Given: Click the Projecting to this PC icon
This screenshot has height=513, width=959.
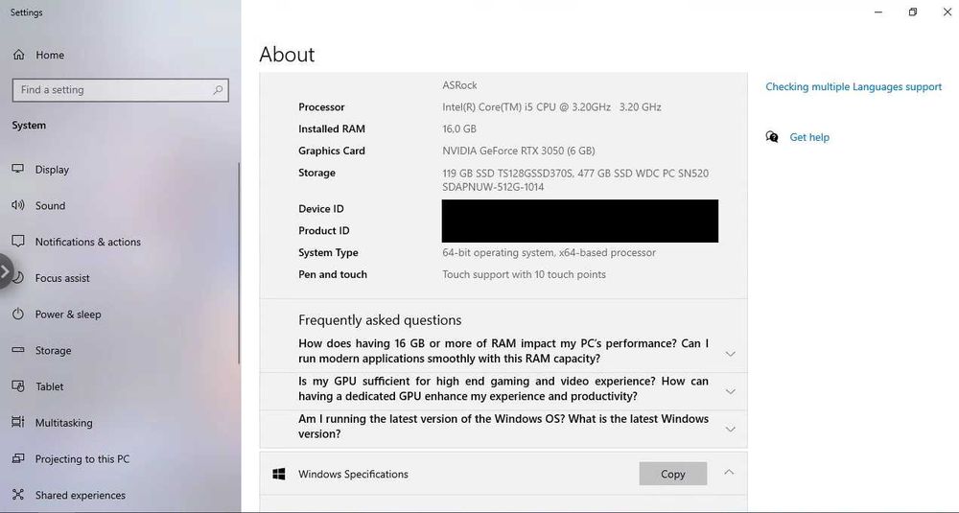Looking at the screenshot, I should pos(18,458).
